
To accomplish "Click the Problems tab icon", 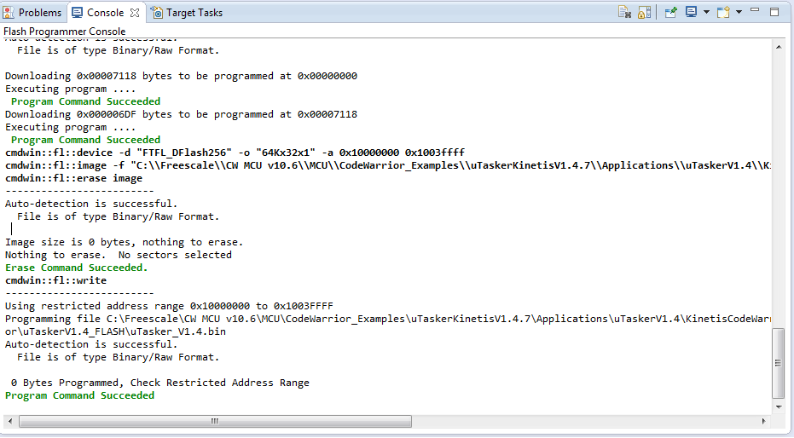I will [9, 13].
